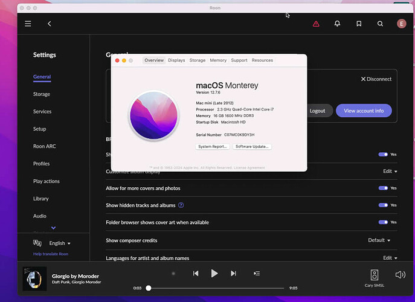Switch to Storage tab in About window
Image resolution: width=415 pixels, height=302 pixels.
click(198, 60)
